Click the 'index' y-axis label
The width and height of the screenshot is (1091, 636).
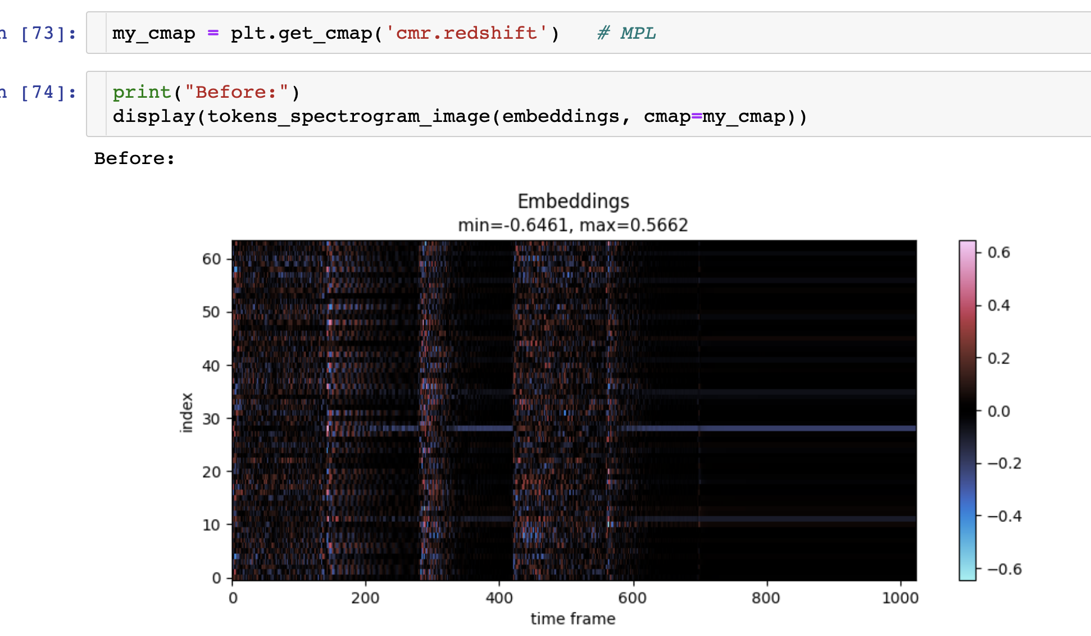click(187, 412)
